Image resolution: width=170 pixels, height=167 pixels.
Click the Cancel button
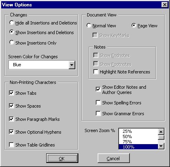tap(114, 158)
